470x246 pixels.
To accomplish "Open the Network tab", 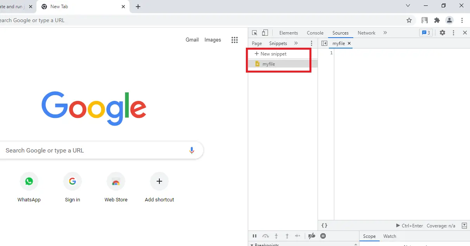I will 366,33.
